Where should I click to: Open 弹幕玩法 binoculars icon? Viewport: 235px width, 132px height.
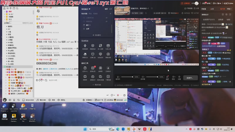click(x=85, y=54)
